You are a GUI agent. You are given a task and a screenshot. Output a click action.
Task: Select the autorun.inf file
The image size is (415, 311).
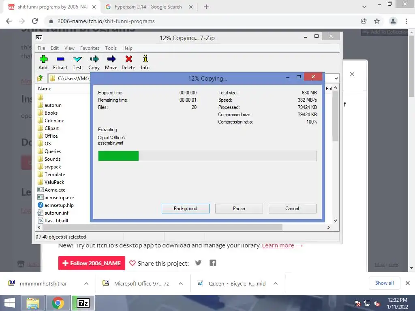[53, 213]
